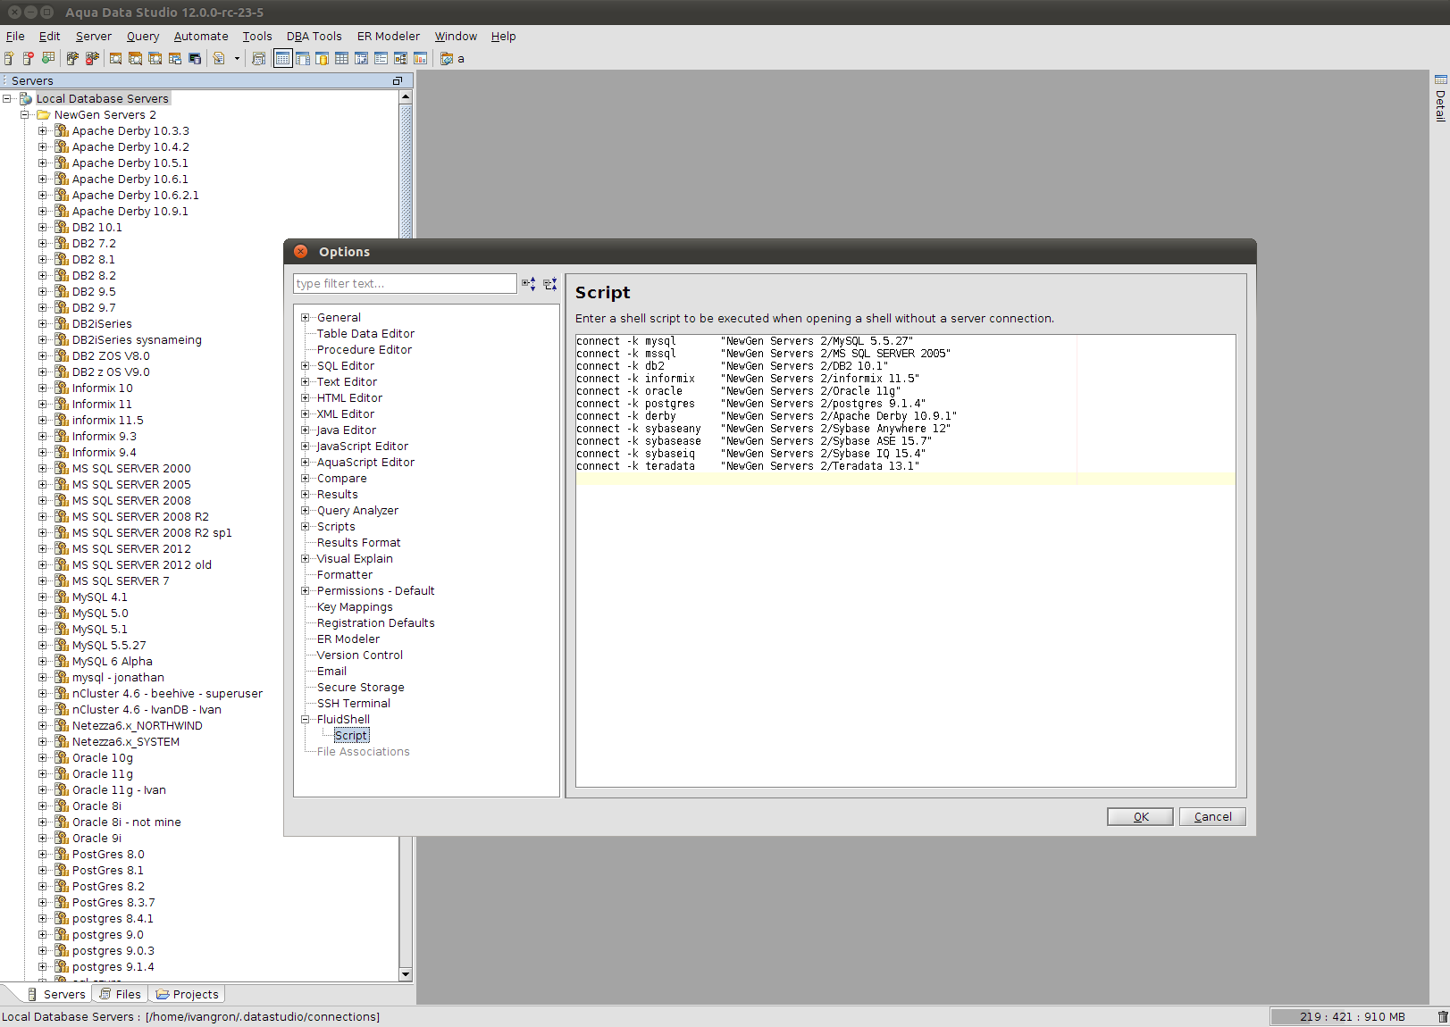
Task: Expand all nodes in Options tree
Action: click(529, 284)
